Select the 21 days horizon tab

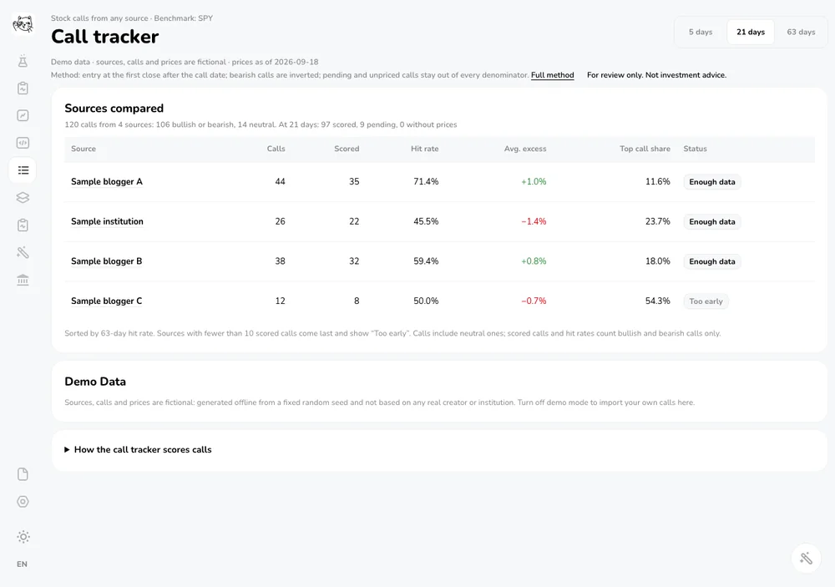(x=751, y=32)
